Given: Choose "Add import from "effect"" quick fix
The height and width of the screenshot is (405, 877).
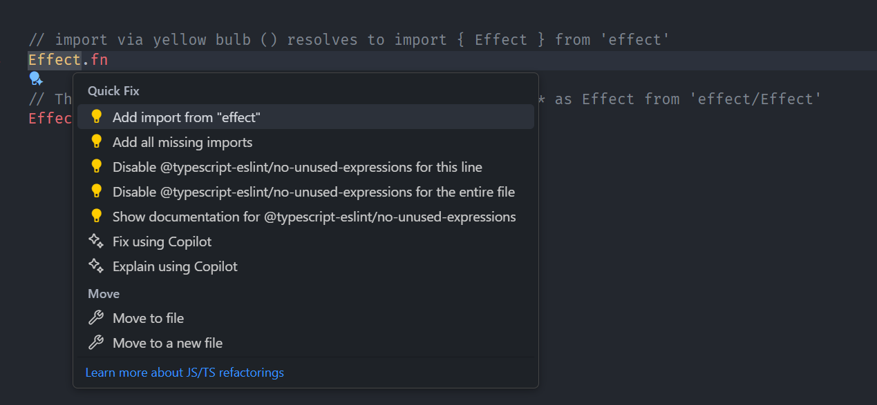Looking at the screenshot, I should pos(186,117).
